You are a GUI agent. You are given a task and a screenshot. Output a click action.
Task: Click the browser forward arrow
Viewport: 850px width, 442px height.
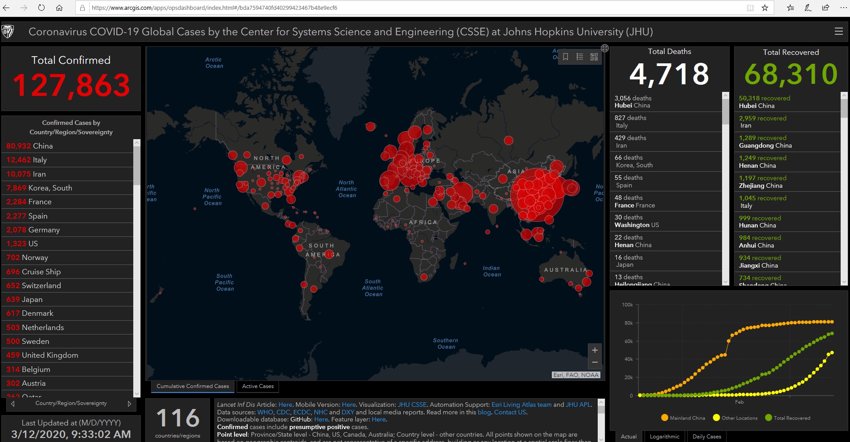click(24, 8)
